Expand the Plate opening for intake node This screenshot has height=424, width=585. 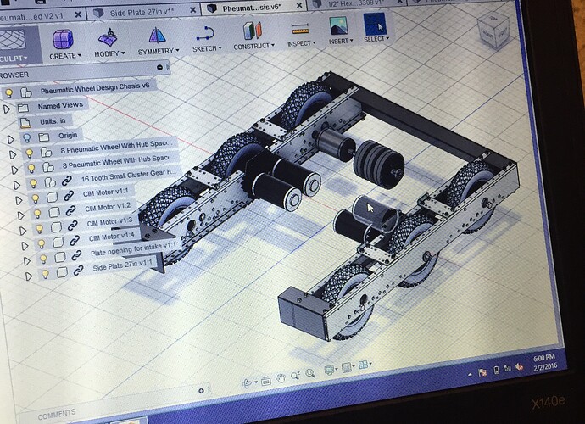(26, 261)
